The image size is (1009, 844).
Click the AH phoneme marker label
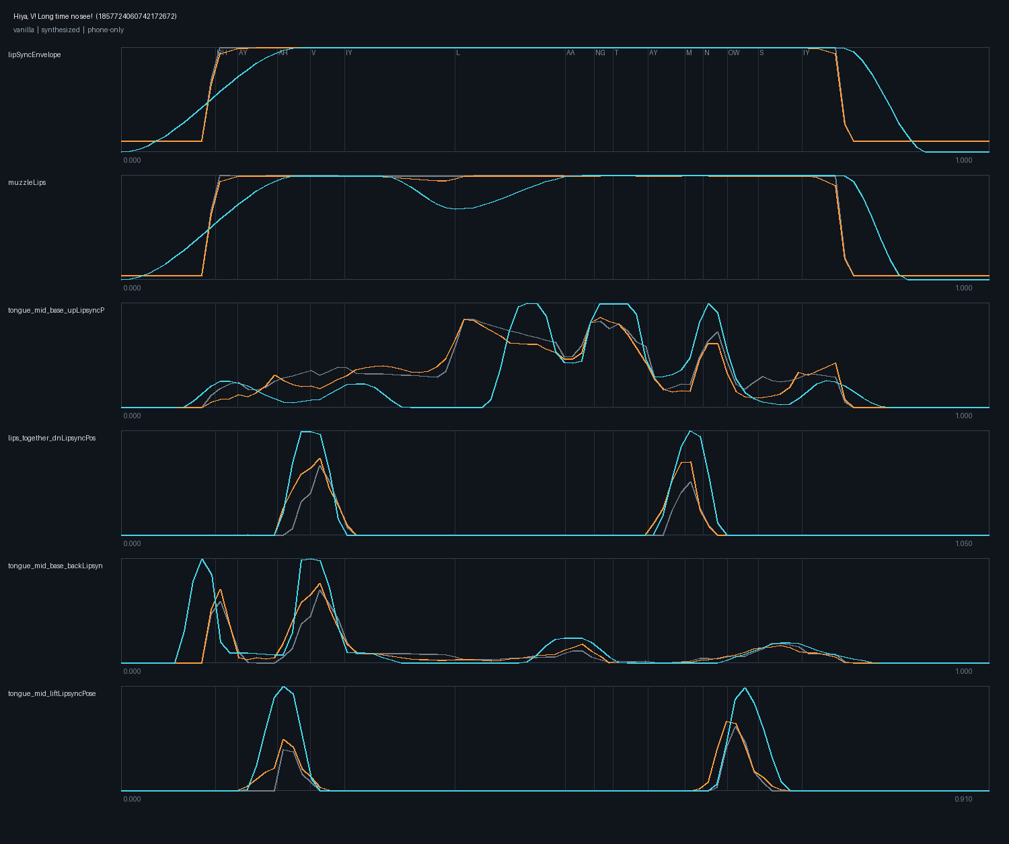point(283,52)
